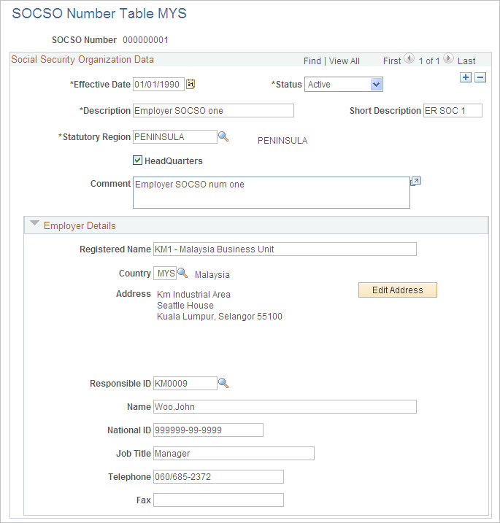Focus the National ID field

[x=208, y=430]
